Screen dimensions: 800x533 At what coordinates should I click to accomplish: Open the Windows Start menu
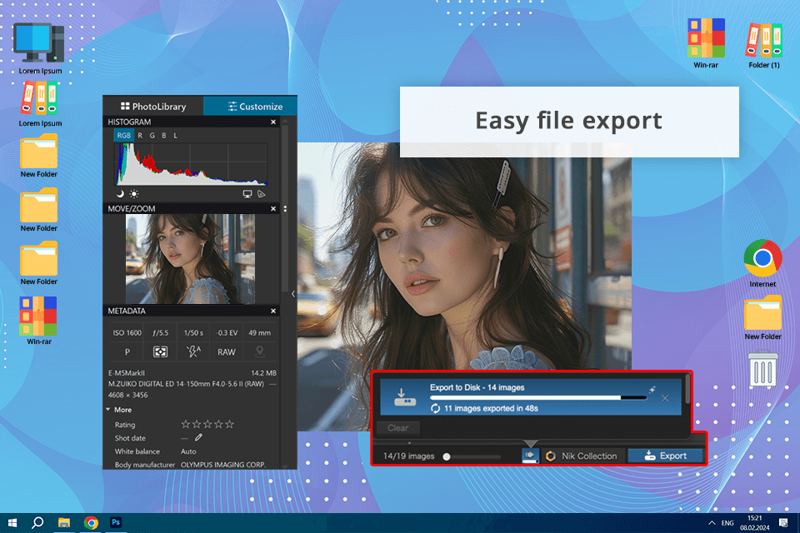click(x=12, y=523)
